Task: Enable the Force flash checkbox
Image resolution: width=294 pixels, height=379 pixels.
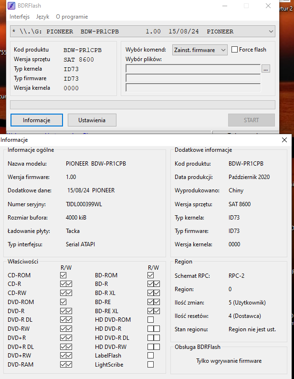Action: point(234,50)
